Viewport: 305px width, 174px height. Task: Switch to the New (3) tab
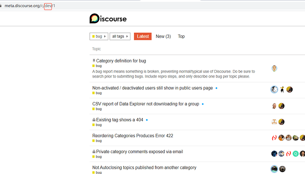(x=163, y=36)
